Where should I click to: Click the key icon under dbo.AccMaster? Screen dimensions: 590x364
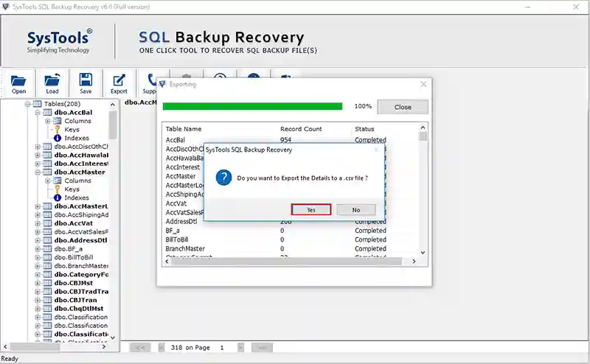58,189
